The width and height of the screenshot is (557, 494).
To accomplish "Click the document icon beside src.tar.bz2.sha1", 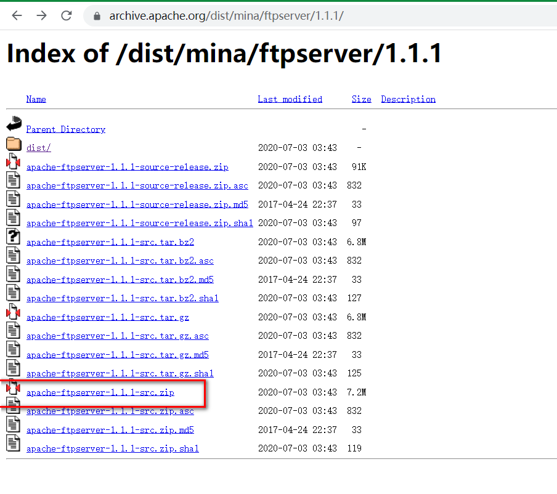I will 13,293.
